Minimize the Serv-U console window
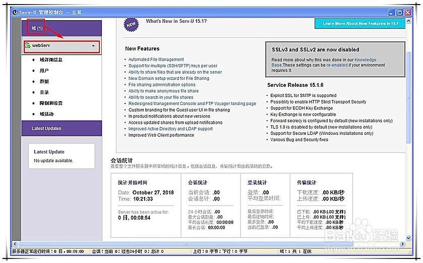 pos(391,13)
